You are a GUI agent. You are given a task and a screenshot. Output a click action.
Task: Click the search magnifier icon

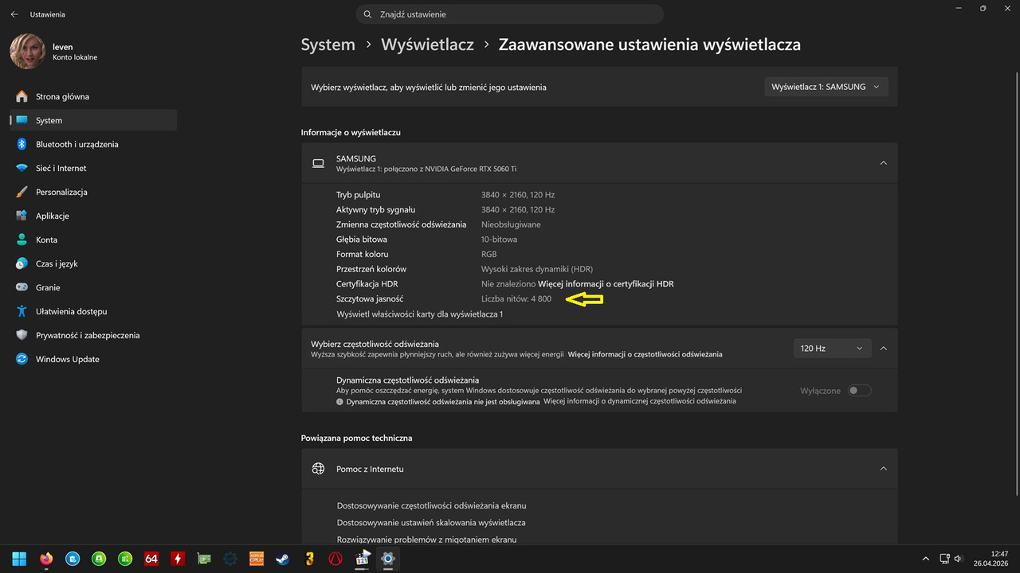(367, 14)
